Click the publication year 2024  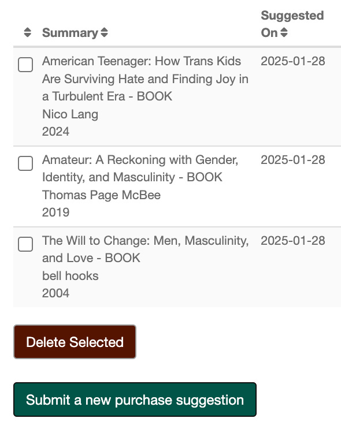pyautogui.click(x=55, y=132)
